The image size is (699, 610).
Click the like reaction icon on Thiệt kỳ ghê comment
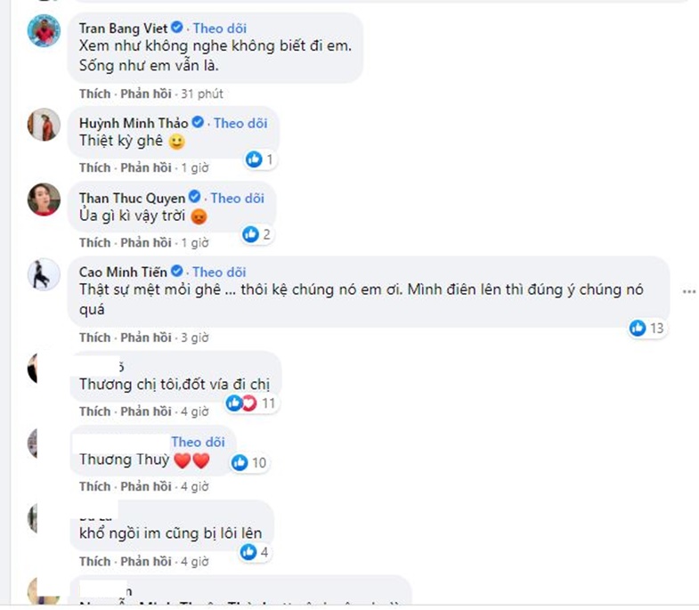pos(254,160)
